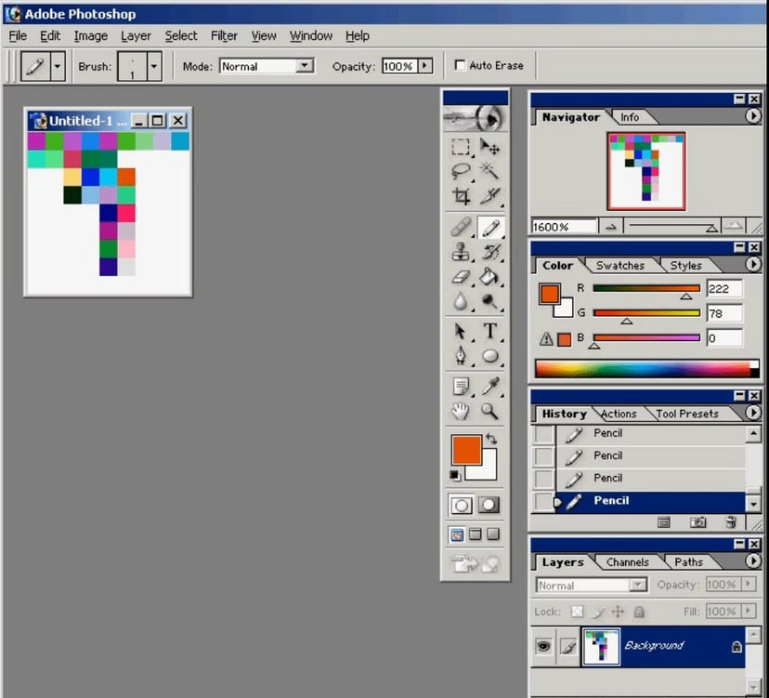Viewport: 769px width, 698px height.
Task: Select the Zoom magnifier tool
Action: pyautogui.click(x=489, y=411)
